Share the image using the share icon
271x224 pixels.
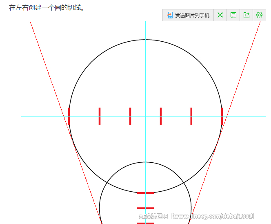click(247, 15)
